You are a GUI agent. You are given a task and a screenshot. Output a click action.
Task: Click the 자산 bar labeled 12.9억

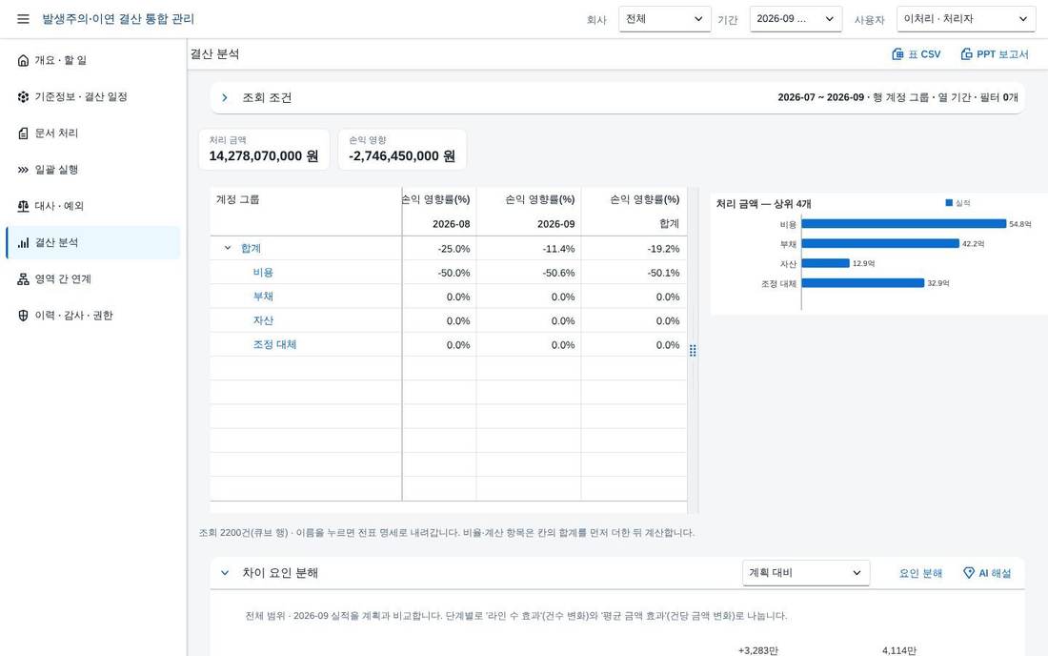[x=825, y=263]
